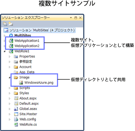The image size is (135, 131).
Task: Select the solution 'MultiSites' root node
Action: pos(39,30)
